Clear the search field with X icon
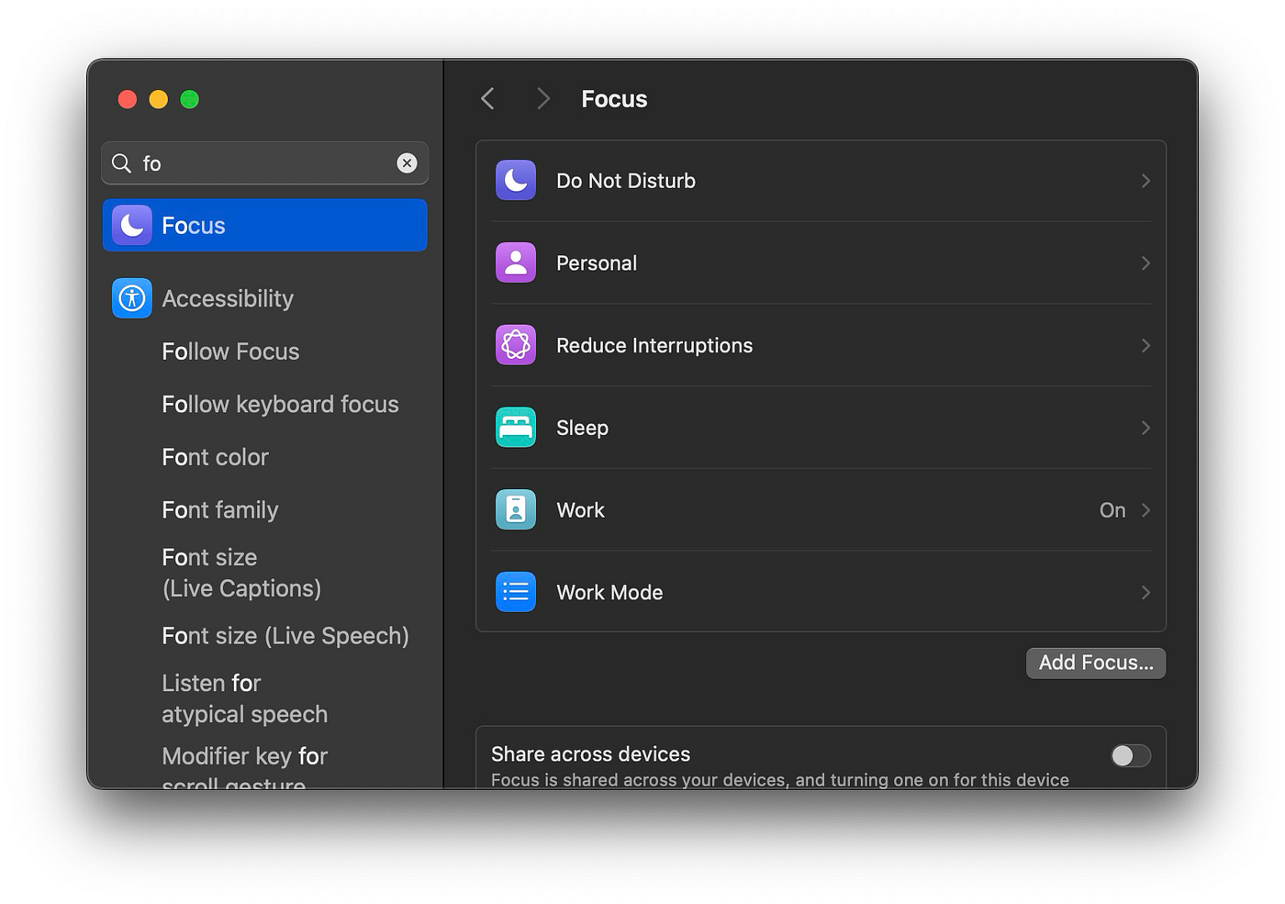The image size is (1285, 904). [407, 163]
